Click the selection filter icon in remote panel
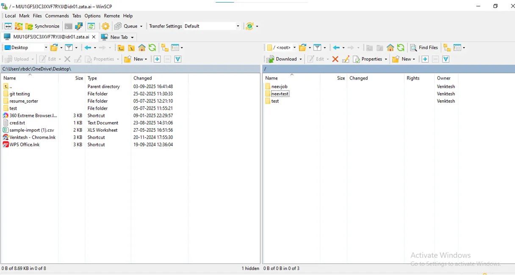The height and width of the screenshot is (275, 515). tap(446, 59)
